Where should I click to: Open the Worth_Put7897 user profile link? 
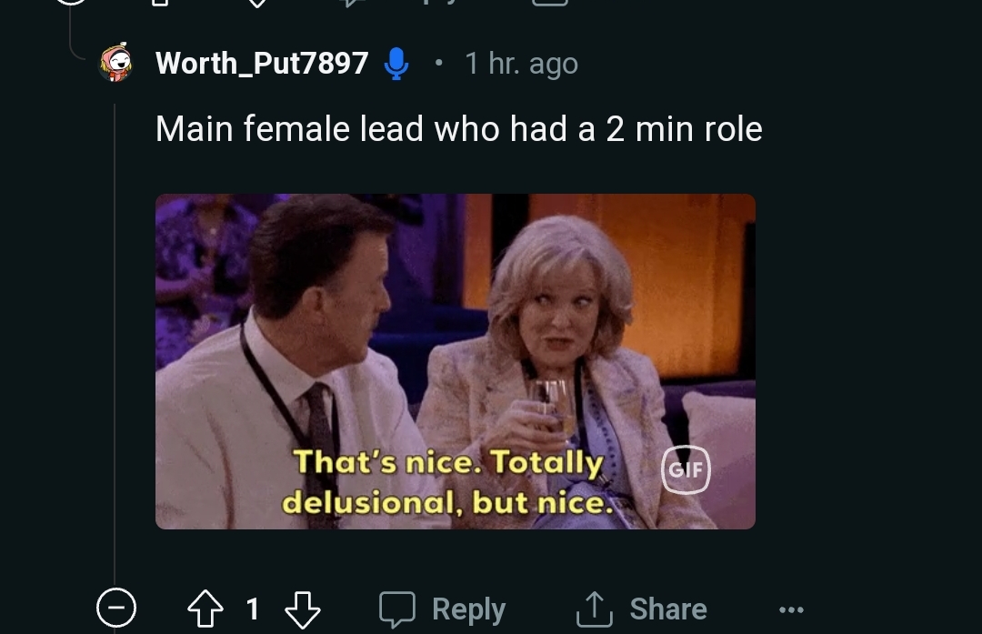point(262,64)
